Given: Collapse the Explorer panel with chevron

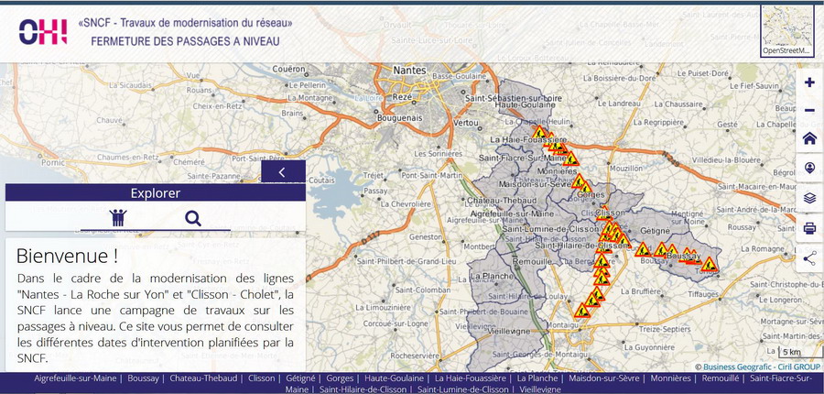Looking at the screenshot, I should click(x=283, y=171).
